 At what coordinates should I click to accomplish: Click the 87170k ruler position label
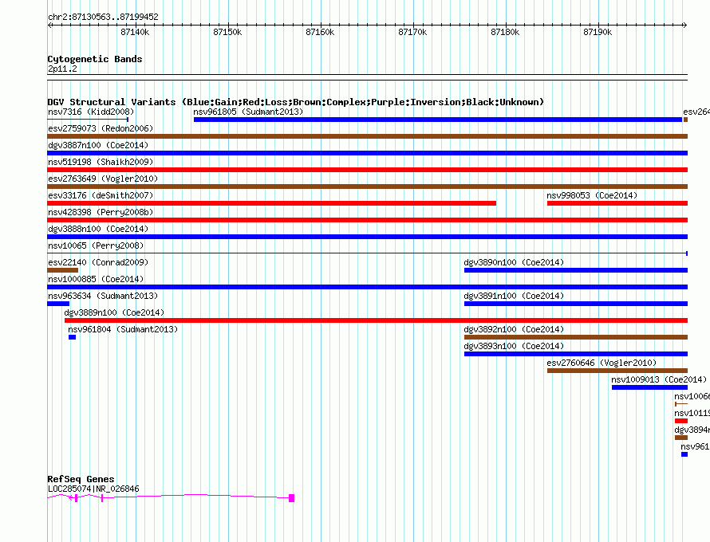click(x=412, y=32)
